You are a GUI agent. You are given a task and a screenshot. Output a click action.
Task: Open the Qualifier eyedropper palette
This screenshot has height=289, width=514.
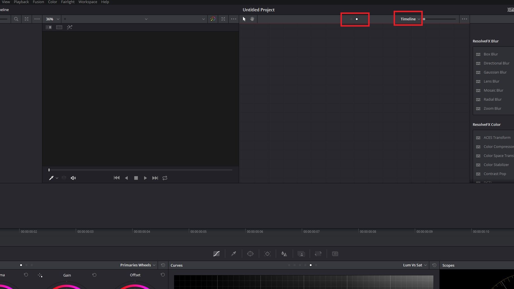point(233,254)
